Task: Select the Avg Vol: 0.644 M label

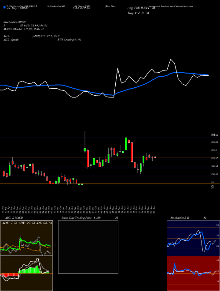Action: [141, 8]
